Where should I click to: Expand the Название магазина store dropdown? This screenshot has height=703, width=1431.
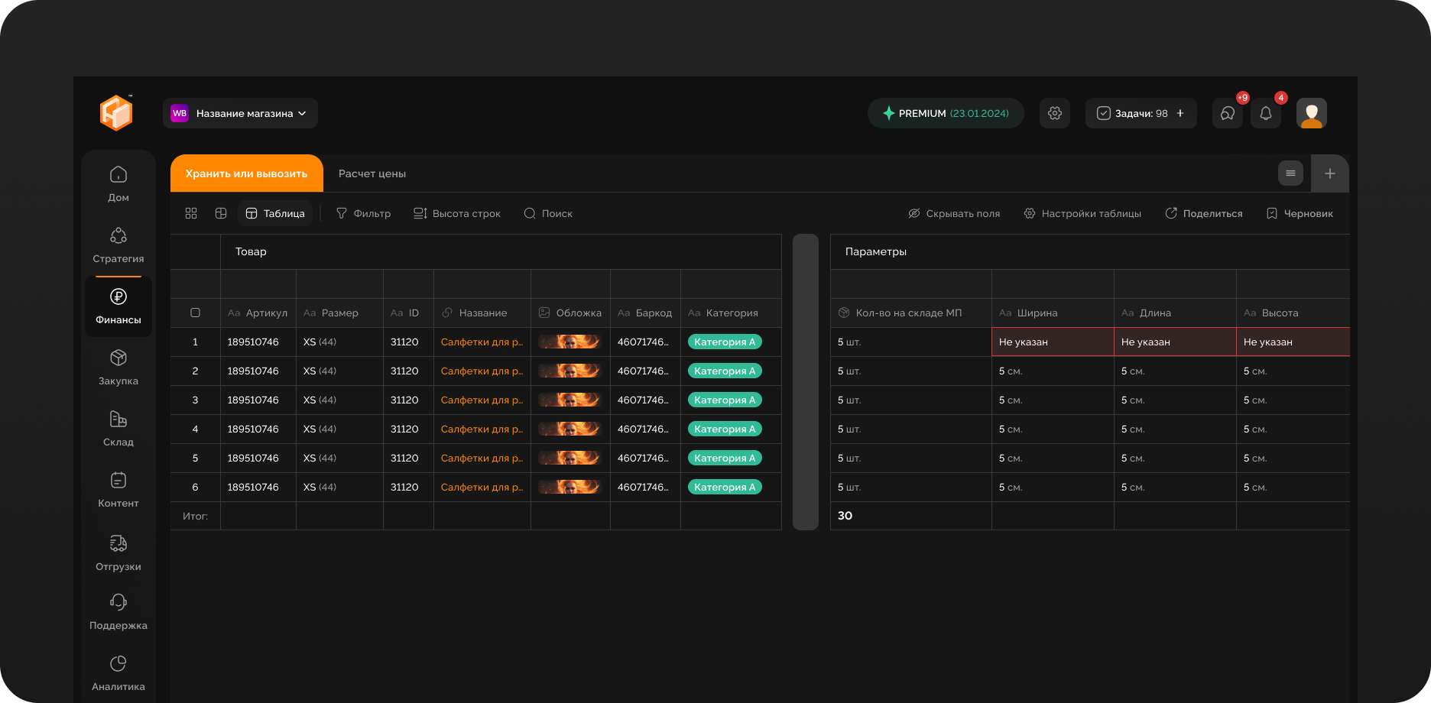[x=240, y=113]
